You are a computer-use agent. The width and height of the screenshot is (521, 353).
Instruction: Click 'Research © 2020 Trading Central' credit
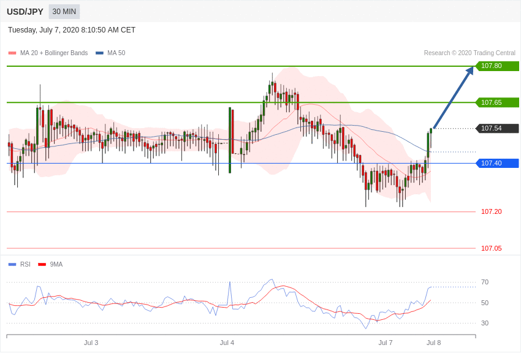[x=470, y=53]
